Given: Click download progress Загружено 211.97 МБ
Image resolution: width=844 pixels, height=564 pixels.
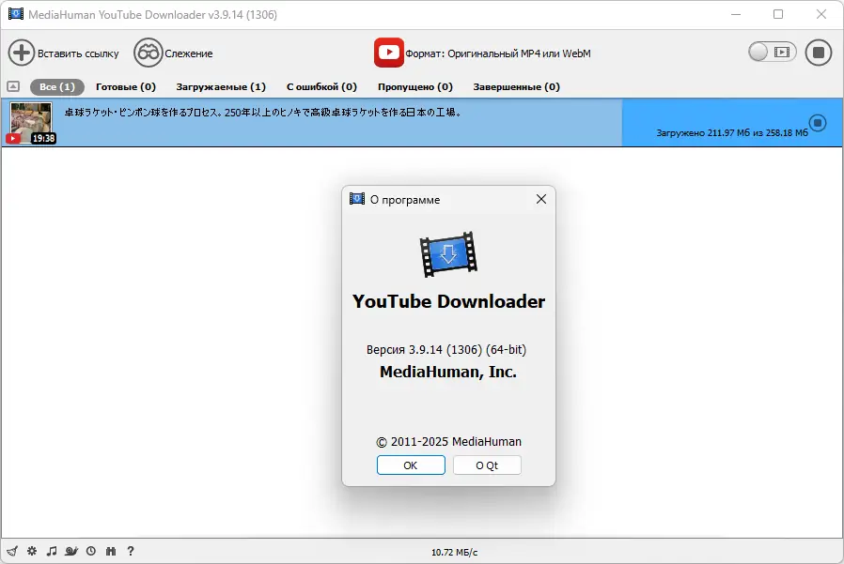Looking at the screenshot, I should (732, 133).
